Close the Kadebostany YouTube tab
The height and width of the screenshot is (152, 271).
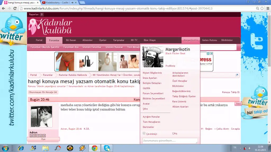(x=76, y=3)
